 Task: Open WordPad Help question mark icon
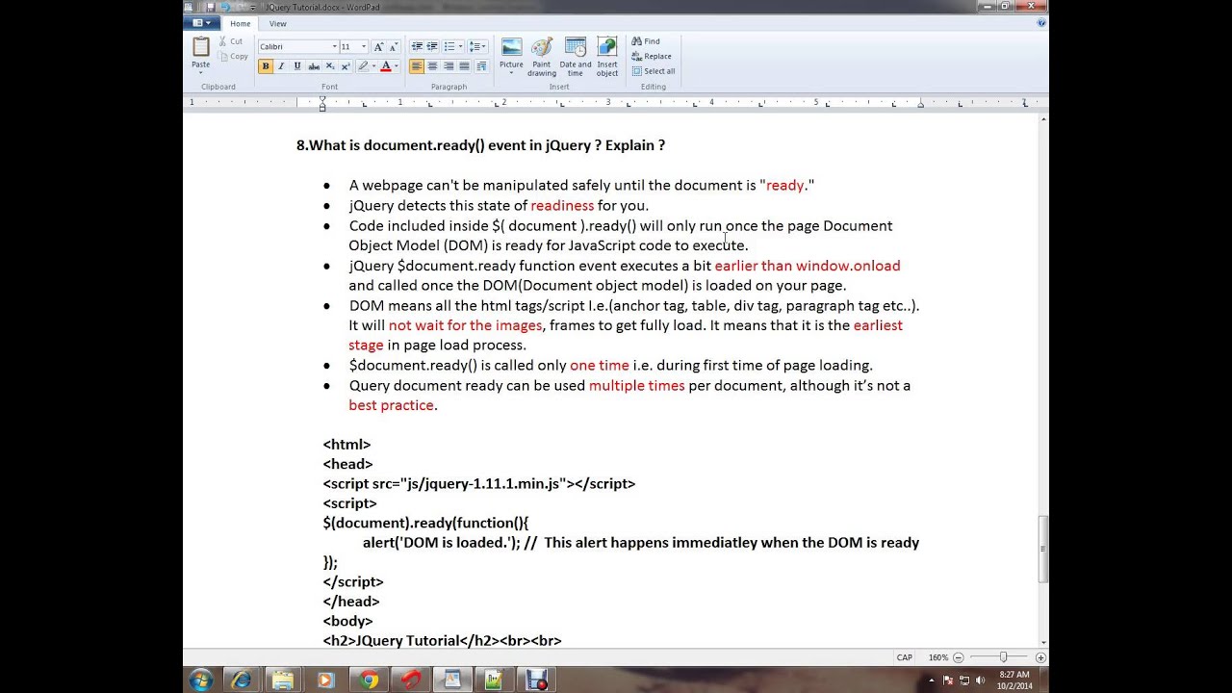click(x=1041, y=23)
